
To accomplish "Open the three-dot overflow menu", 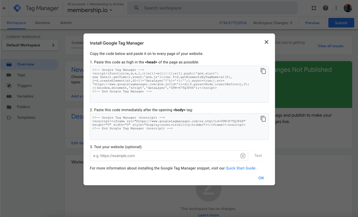I will (x=336, y=7).
